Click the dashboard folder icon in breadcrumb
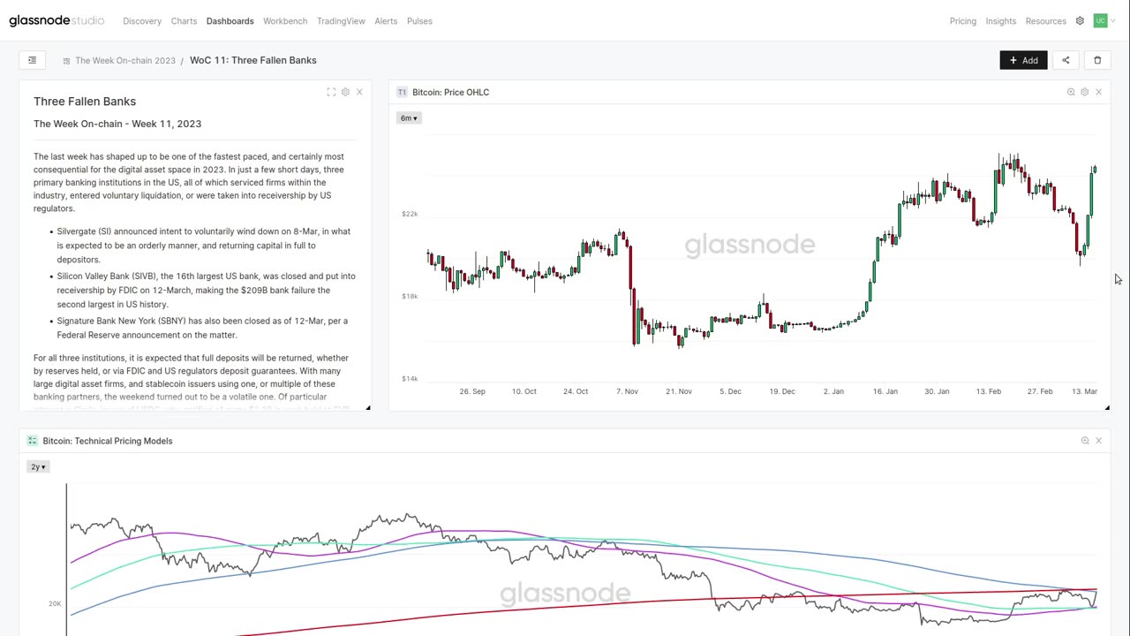 click(66, 61)
